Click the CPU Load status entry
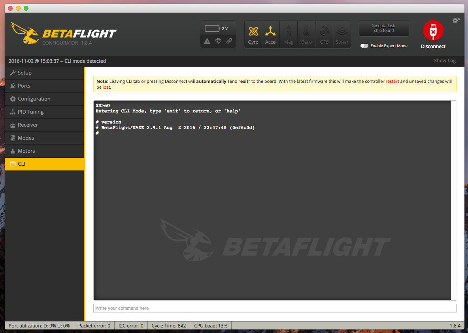The image size is (468, 333). click(x=211, y=326)
